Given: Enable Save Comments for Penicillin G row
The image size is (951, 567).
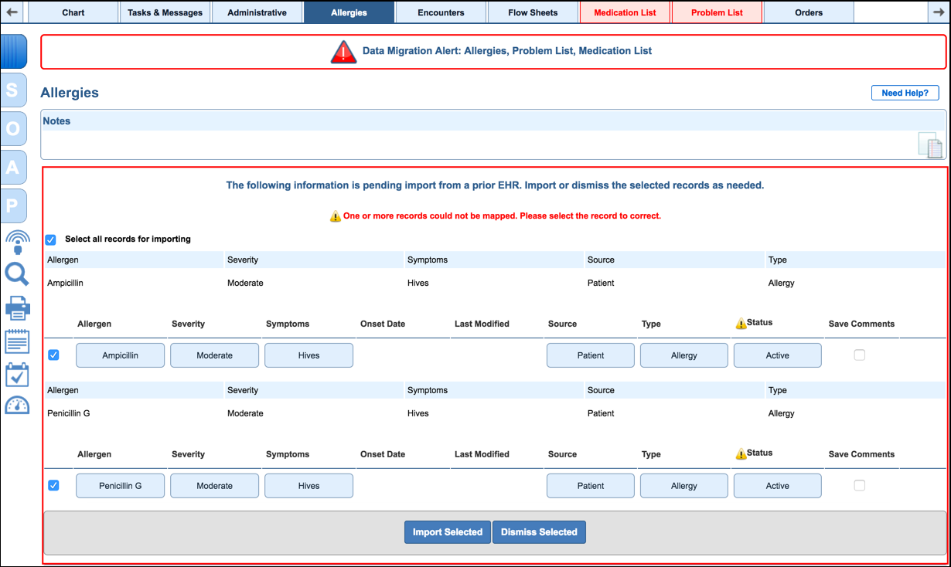Looking at the screenshot, I should [859, 486].
